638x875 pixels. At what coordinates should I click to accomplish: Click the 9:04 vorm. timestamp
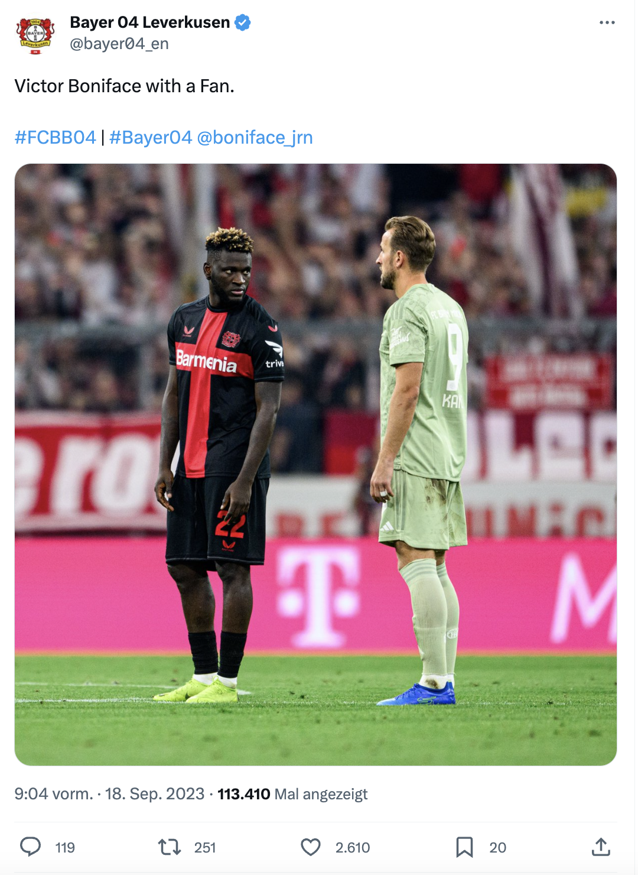(54, 794)
